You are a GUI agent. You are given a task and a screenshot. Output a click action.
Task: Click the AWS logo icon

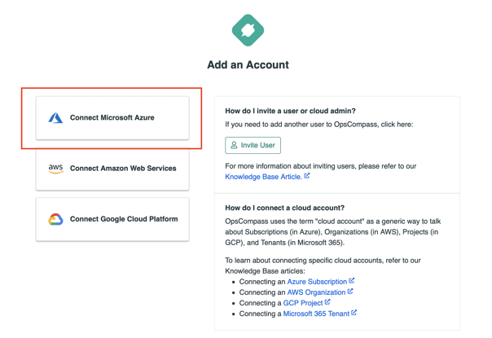click(x=55, y=169)
